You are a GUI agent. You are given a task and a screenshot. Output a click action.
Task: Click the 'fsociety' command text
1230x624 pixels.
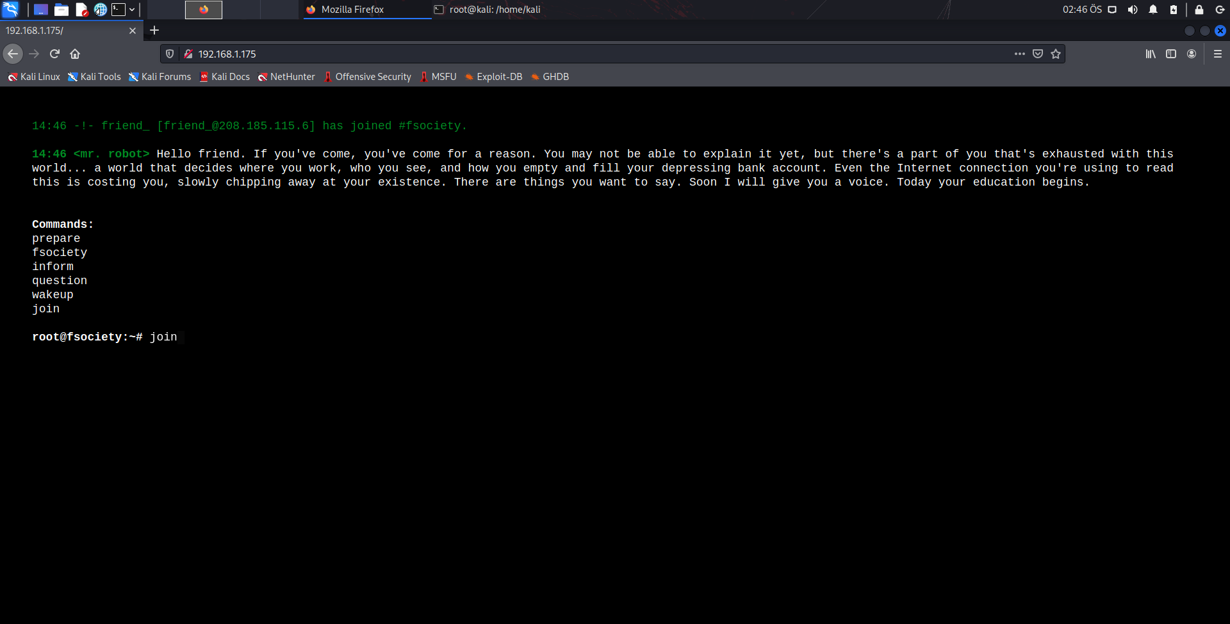tap(60, 253)
